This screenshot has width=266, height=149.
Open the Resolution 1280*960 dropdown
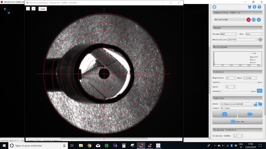[x=242, y=40]
